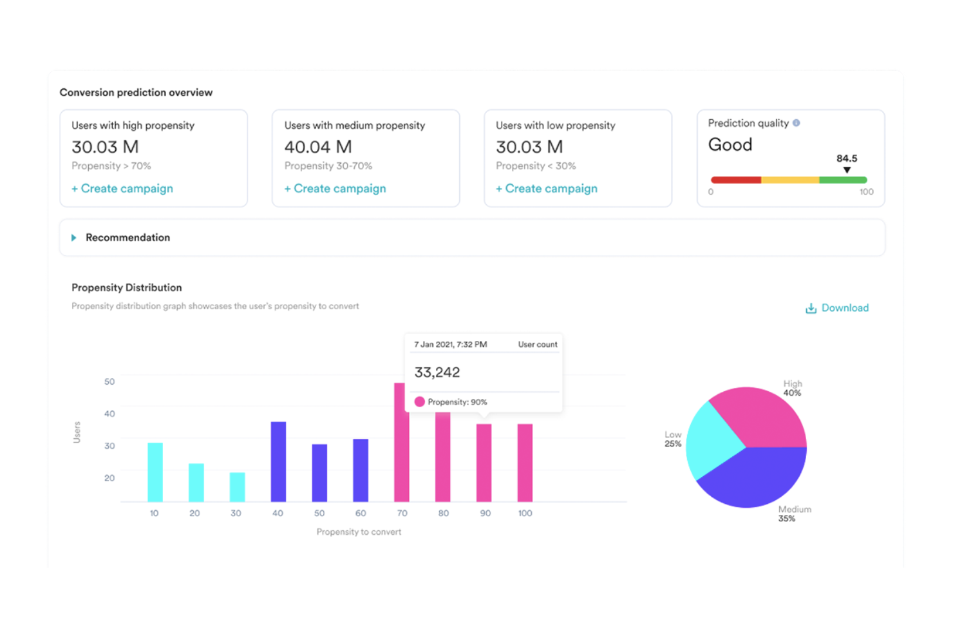Select the purple bar at propensity 40
The image size is (953, 636).
[x=278, y=462]
